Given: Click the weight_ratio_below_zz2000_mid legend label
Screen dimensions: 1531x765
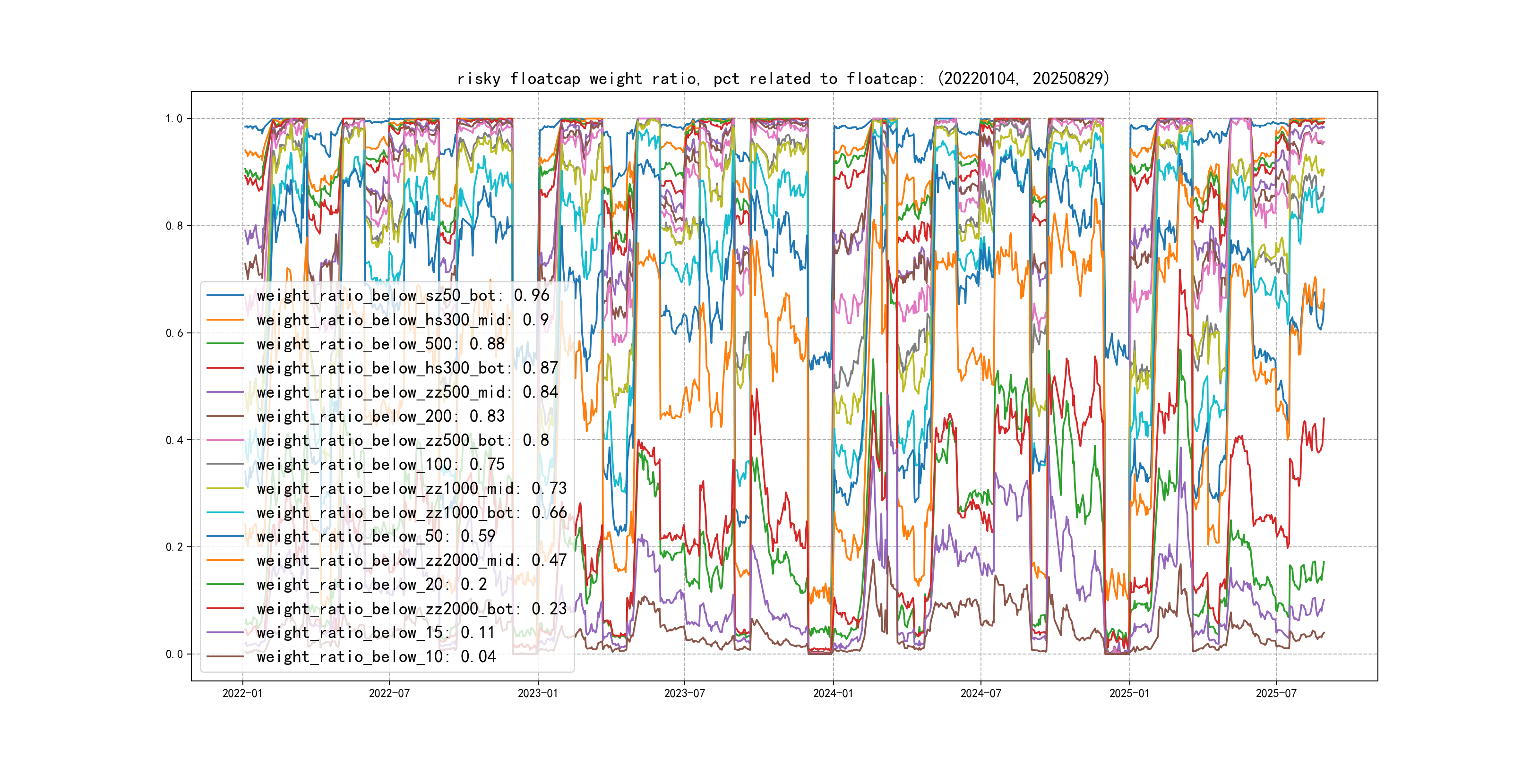Looking at the screenshot, I should point(411,560).
